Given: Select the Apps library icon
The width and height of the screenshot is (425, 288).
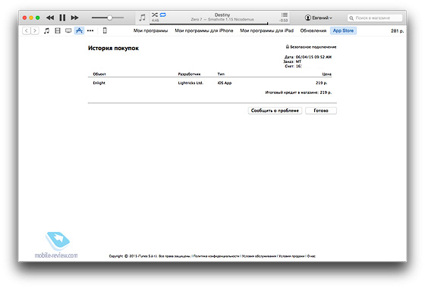Looking at the screenshot, I should point(79,30).
